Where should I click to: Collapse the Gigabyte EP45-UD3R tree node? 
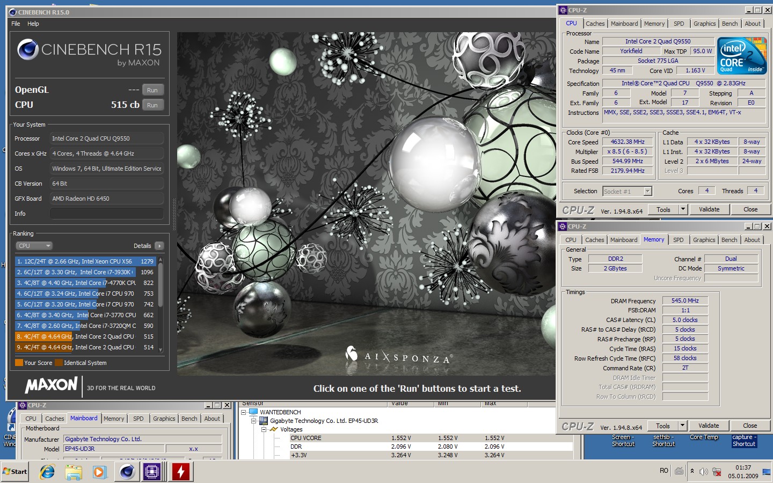253,421
